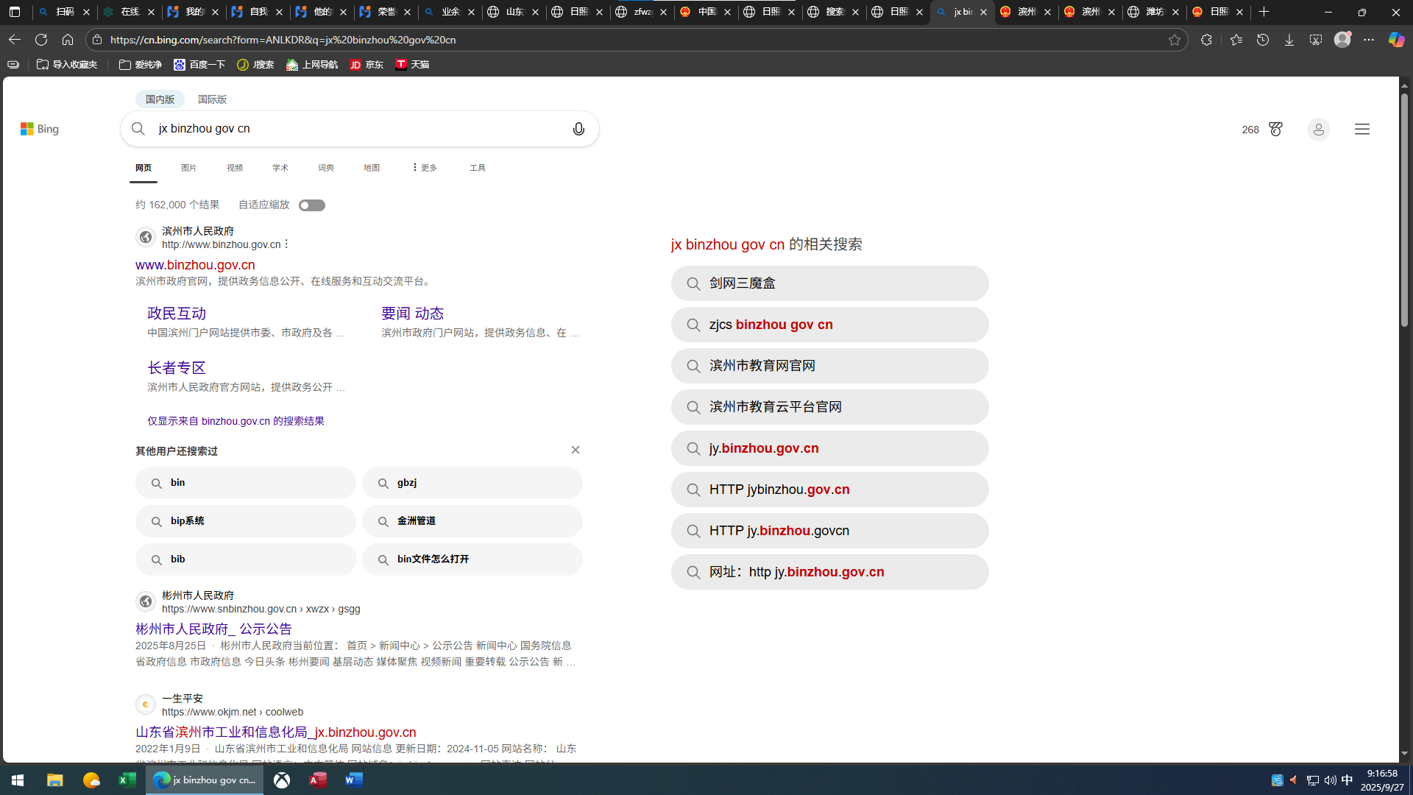
Task: Open Access app from taskbar
Action: coord(318,780)
